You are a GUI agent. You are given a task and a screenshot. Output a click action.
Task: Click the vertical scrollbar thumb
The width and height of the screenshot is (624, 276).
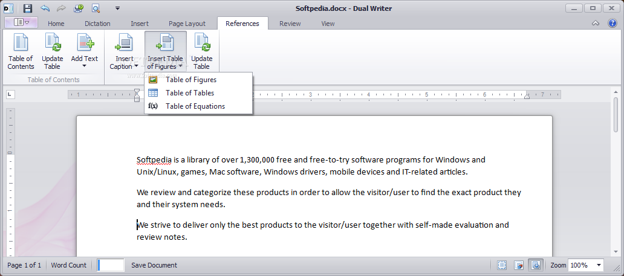click(616, 114)
